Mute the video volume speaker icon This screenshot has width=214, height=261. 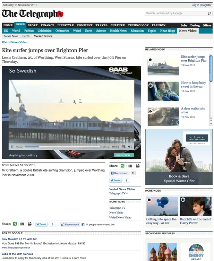pos(130,147)
